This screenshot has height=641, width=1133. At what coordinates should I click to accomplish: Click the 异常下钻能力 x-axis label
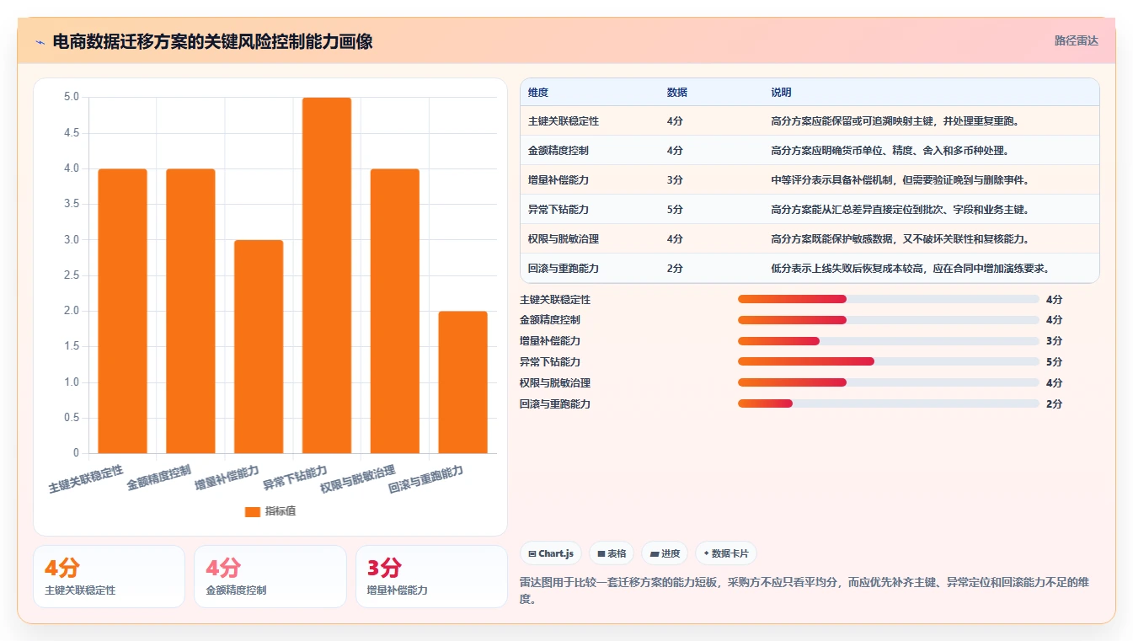(x=295, y=477)
